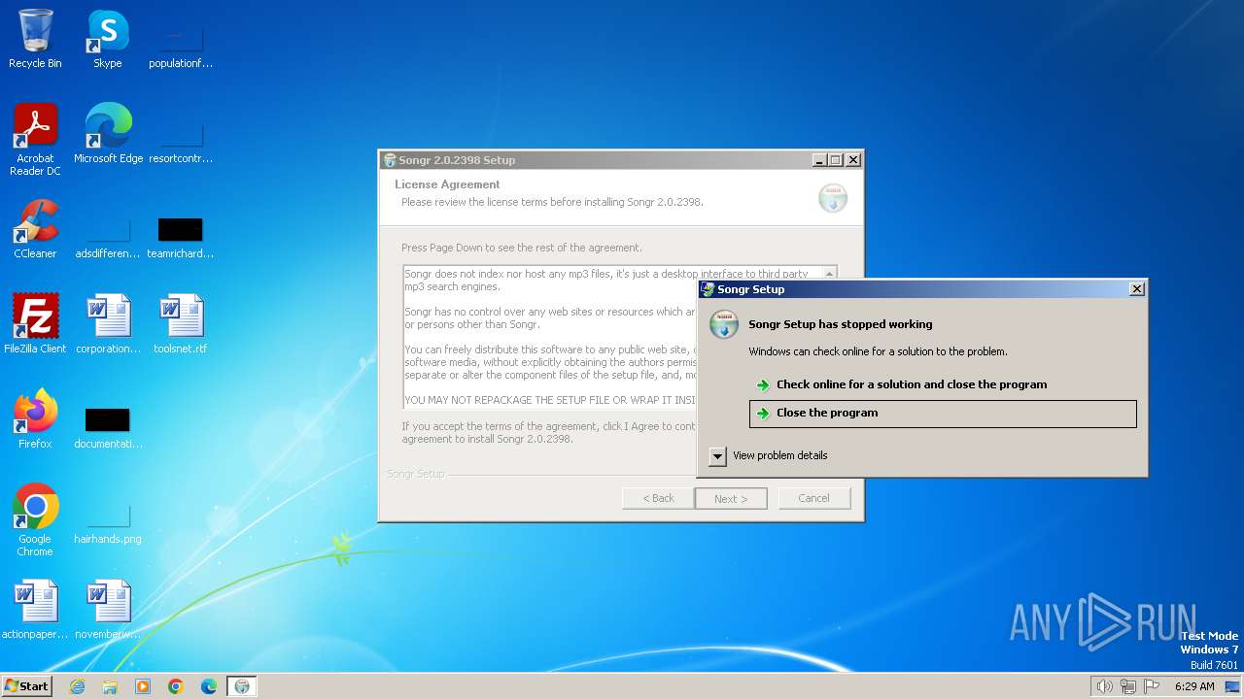Select novemberw… Word document icon
1244x699 pixels.
pos(108,609)
